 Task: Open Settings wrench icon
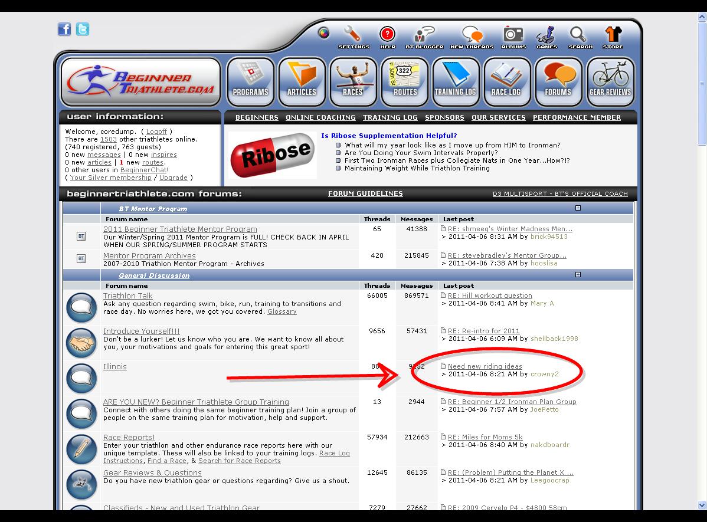(353, 34)
